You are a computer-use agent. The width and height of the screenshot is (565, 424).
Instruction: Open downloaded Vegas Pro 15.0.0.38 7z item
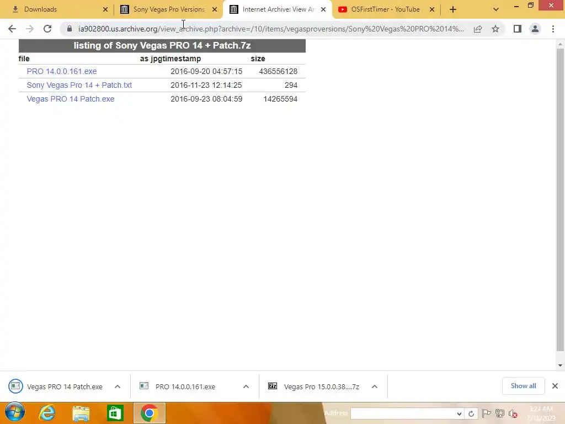[313, 386]
